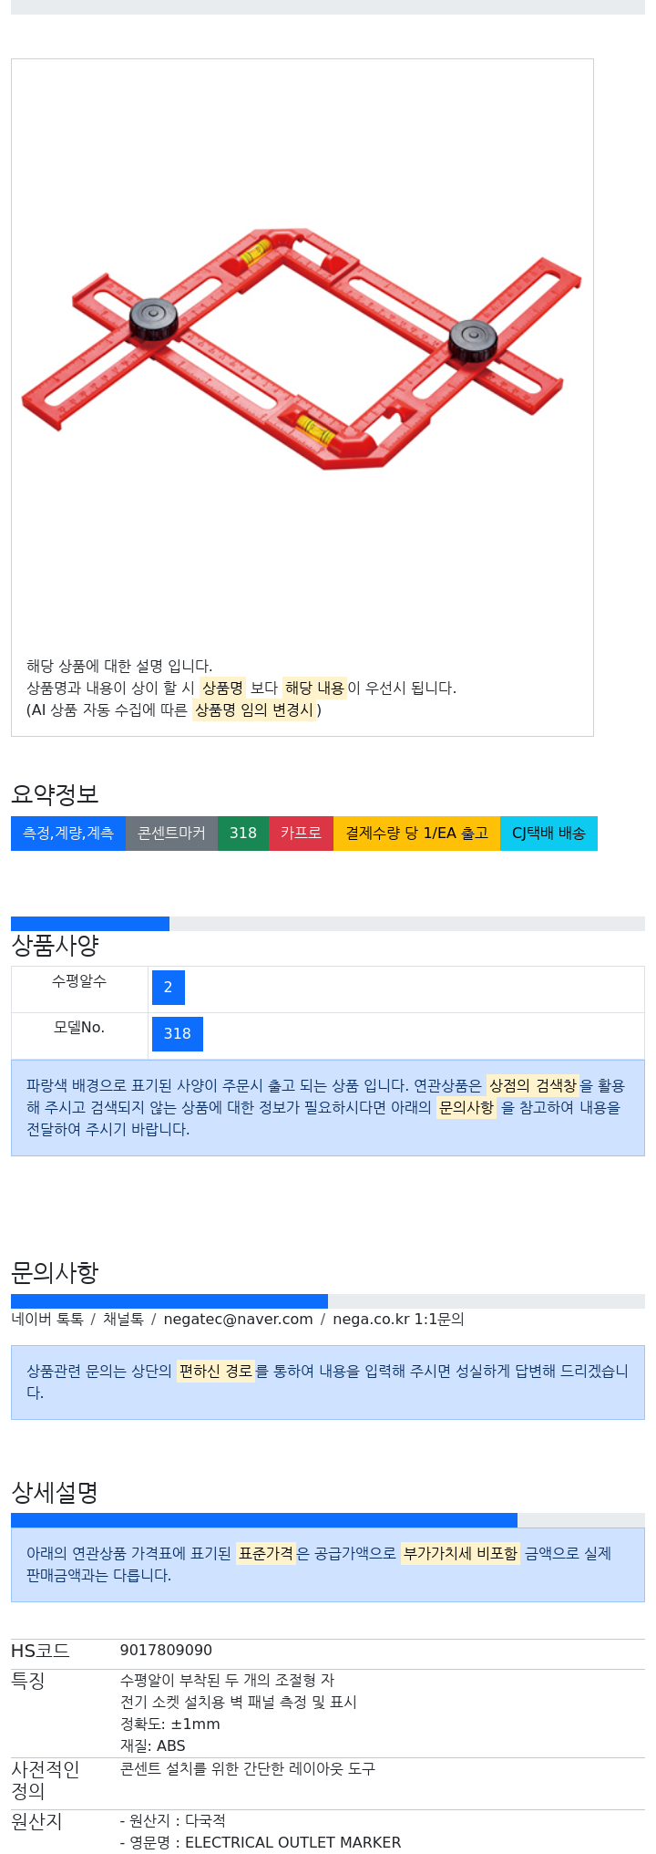Open the 카프로 brand tag
656x1854 pixels.
click(301, 834)
